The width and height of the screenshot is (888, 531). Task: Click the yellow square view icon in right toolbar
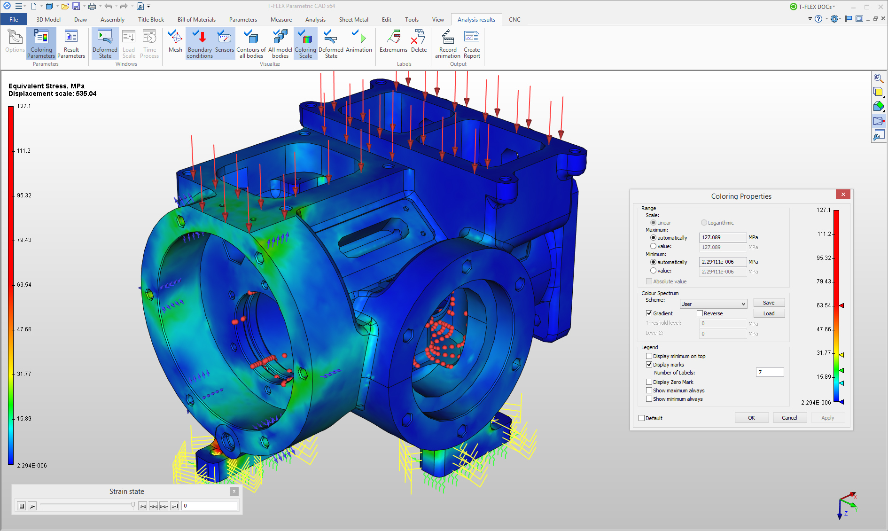coord(878,92)
